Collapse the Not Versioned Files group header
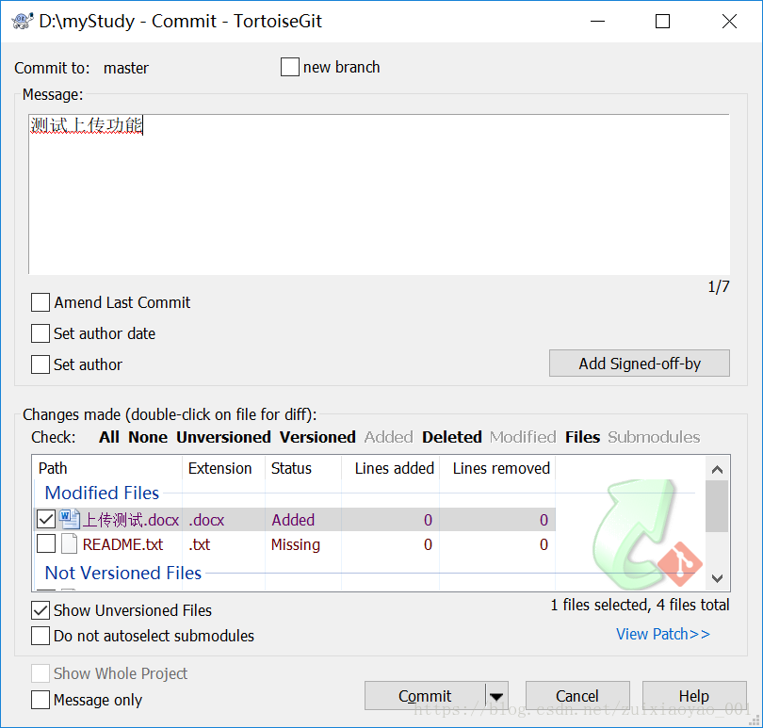 coord(123,573)
